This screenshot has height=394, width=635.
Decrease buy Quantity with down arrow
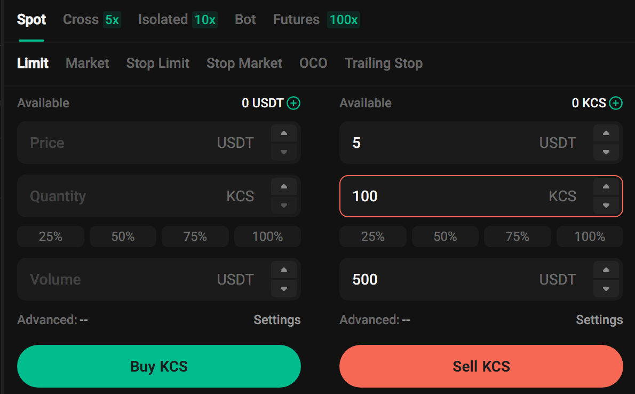[284, 206]
